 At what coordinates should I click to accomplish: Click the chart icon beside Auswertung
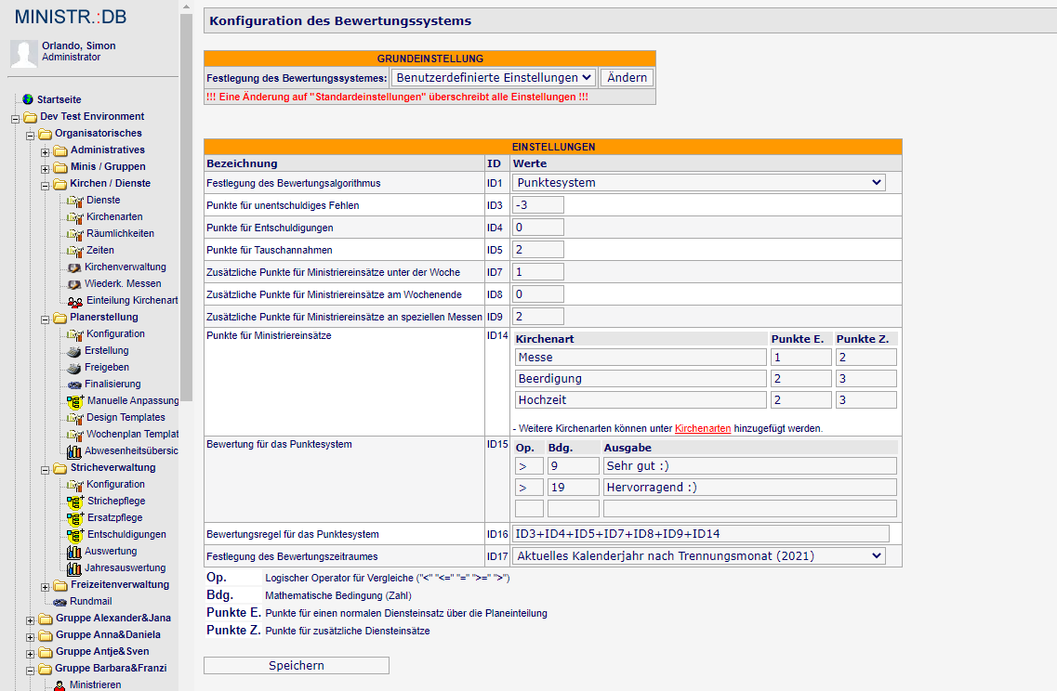coord(74,552)
